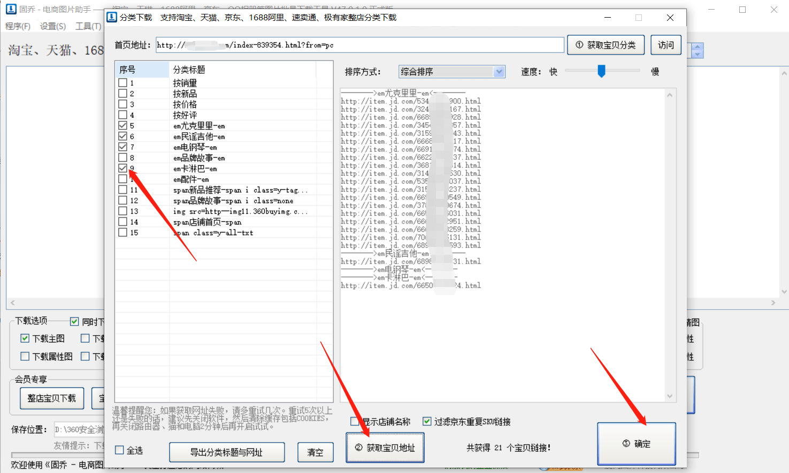Check the row 14 span店铺首页 checkbox
The height and width of the screenshot is (473, 789).
tap(122, 222)
